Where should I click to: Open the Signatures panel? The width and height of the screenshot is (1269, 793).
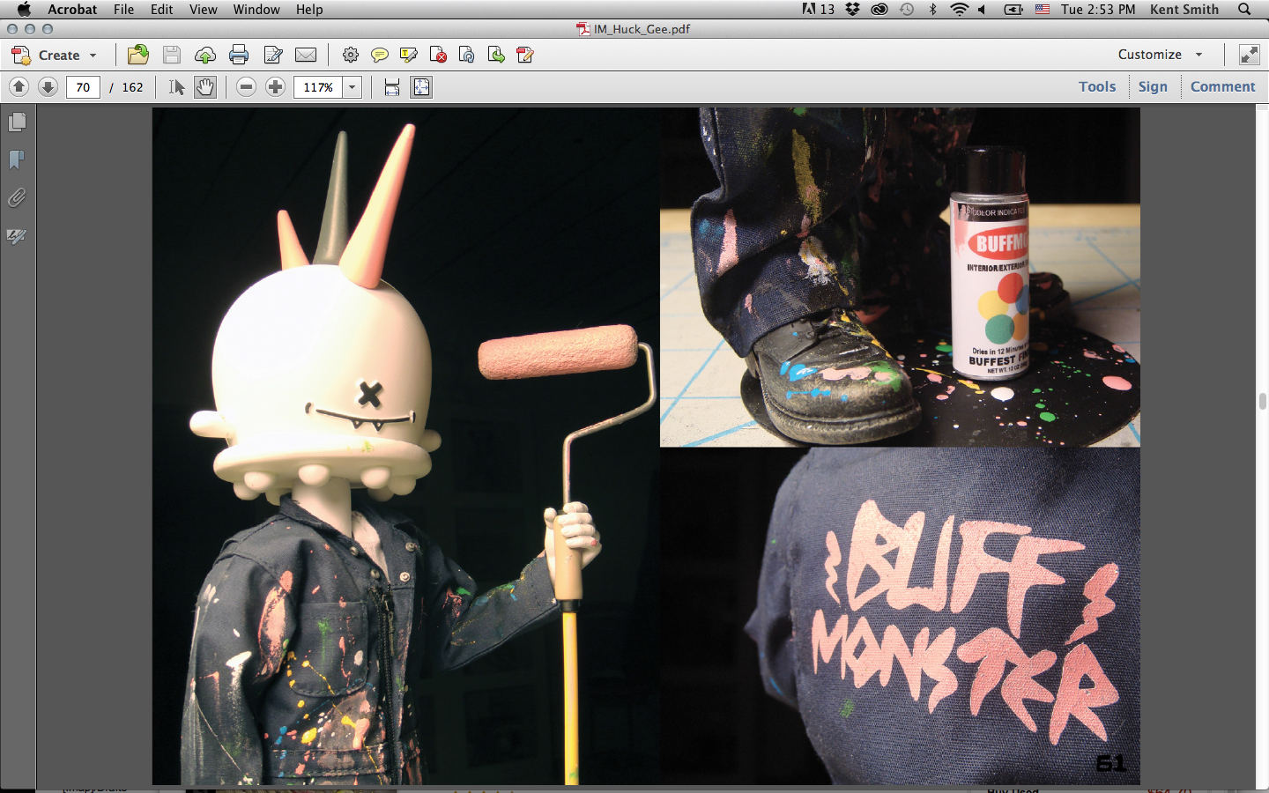pos(17,236)
